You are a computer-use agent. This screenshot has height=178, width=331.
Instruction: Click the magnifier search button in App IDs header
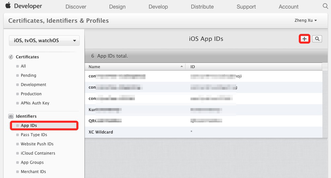(x=317, y=39)
